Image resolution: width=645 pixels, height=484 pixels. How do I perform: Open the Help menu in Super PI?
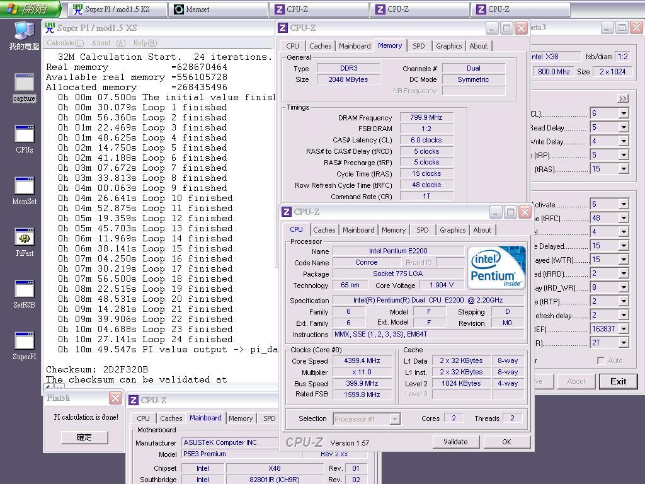coord(145,43)
